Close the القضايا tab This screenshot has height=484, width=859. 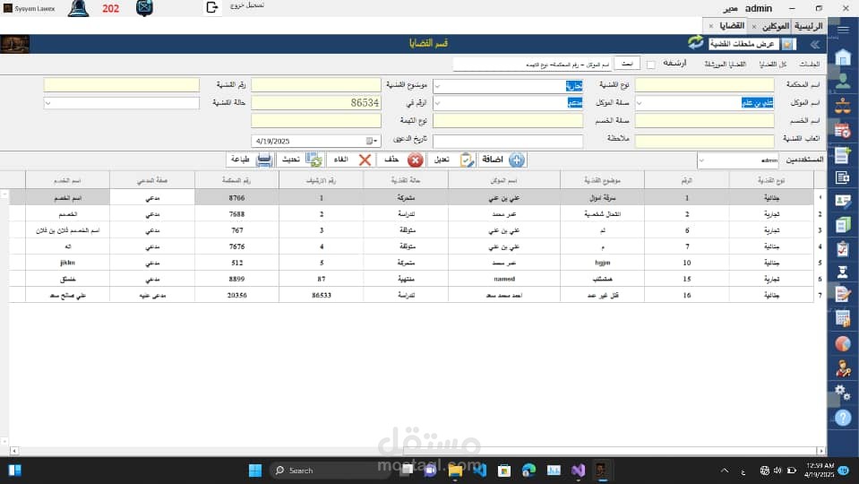(711, 26)
